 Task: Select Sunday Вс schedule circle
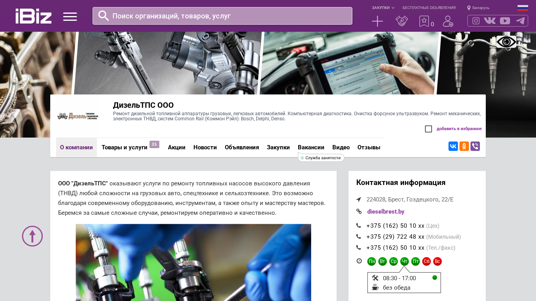coord(438,261)
